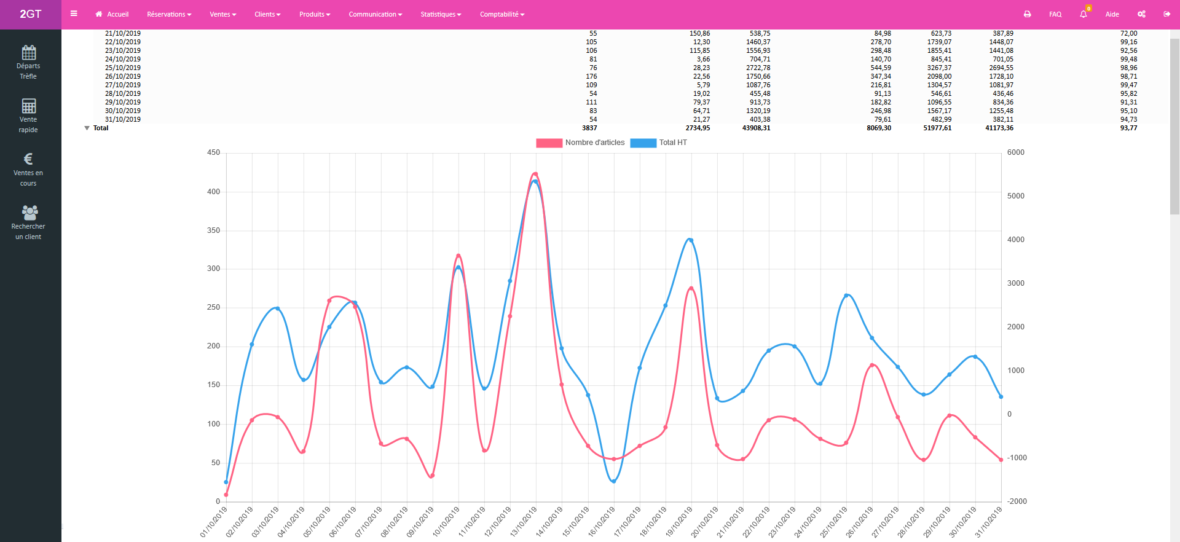The width and height of the screenshot is (1180, 542).
Task: Click the 27/10/2019 row date
Action: coord(123,85)
